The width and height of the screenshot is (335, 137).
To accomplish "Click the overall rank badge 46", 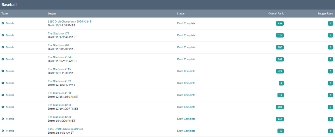I will point(281,131).
